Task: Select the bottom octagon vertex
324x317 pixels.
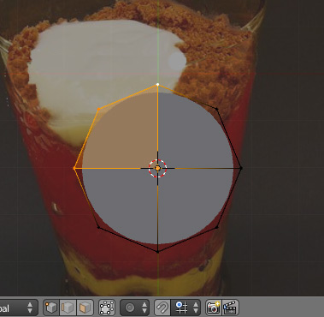Action: (157, 252)
